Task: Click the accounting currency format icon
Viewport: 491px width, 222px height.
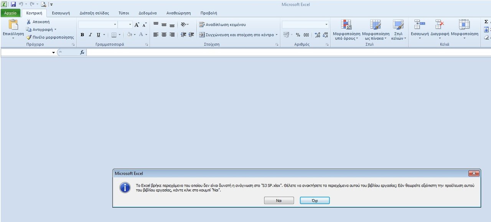Action: pos(286,35)
